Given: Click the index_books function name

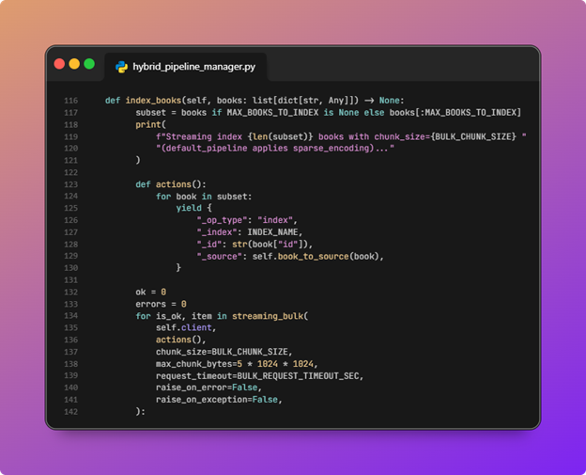Looking at the screenshot, I should tap(153, 101).
